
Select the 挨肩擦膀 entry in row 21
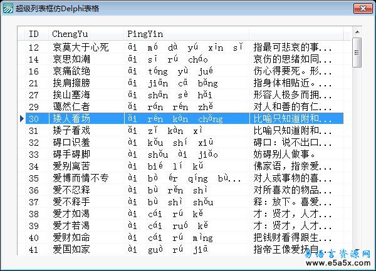pyautogui.click(x=71, y=83)
